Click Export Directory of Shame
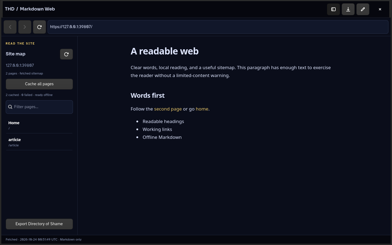392x245 pixels. pyautogui.click(x=39, y=224)
